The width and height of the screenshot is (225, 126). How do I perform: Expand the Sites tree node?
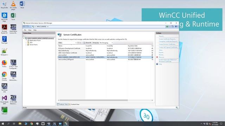click(x=26, y=43)
